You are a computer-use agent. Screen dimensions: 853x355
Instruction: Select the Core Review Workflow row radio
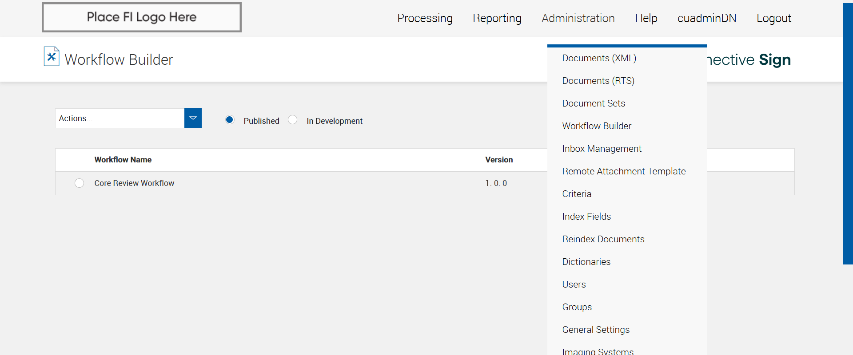pos(80,183)
